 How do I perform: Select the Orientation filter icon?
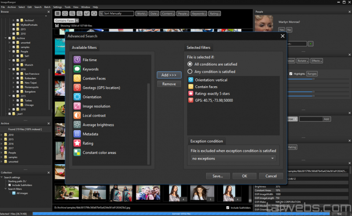point(77,97)
